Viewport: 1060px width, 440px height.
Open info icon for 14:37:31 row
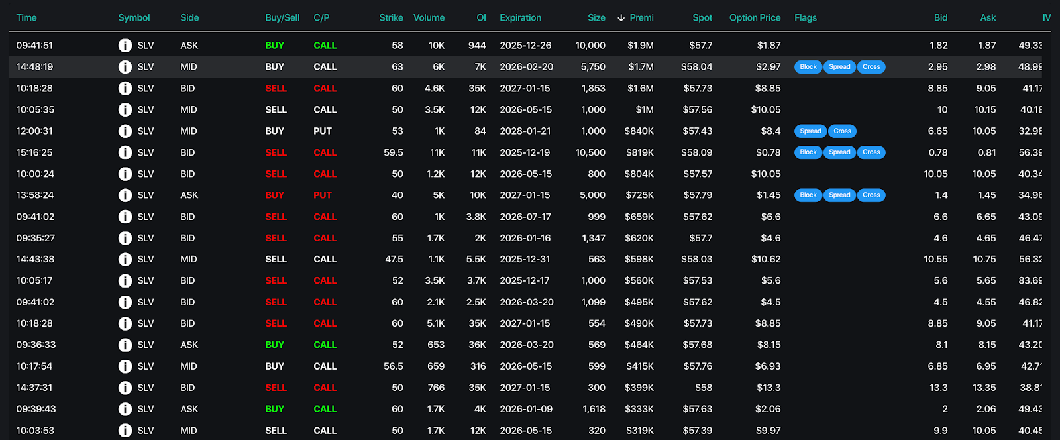pyautogui.click(x=125, y=388)
